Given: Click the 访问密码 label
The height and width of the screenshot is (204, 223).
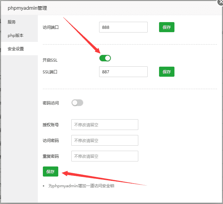Looking at the screenshot, I should tap(51, 141).
